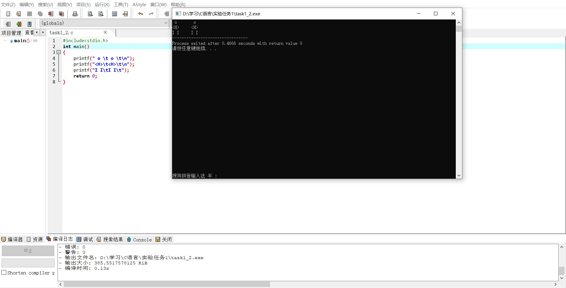Click the Go to bookmark icon
Image resolution: width=566 pixels, height=288 pixels.
point(30,24)
